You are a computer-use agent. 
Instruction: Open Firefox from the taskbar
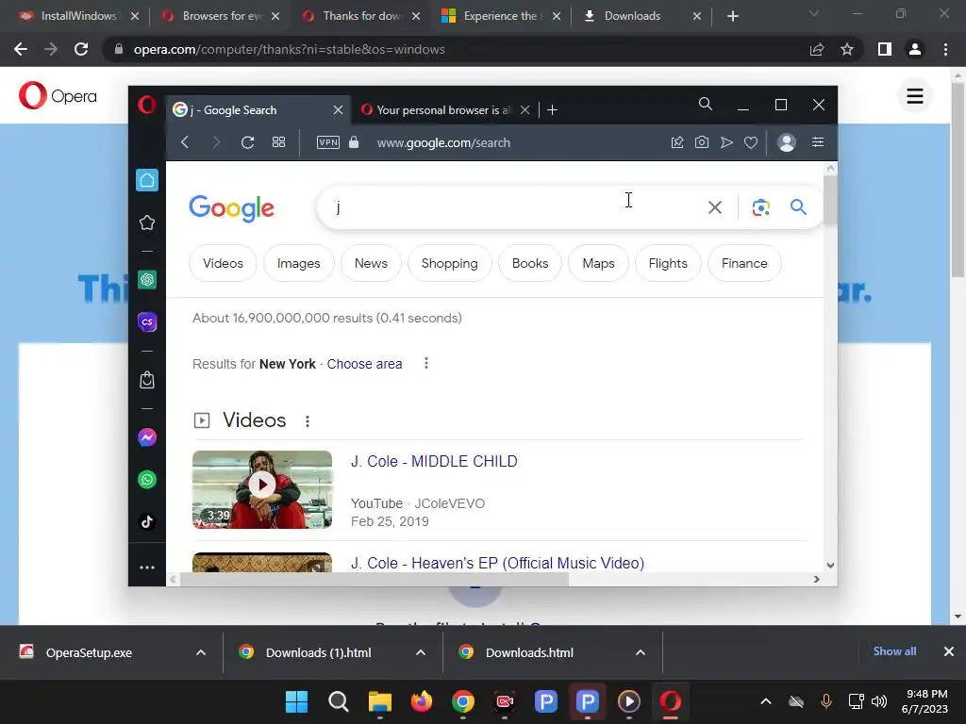point(422,701)
